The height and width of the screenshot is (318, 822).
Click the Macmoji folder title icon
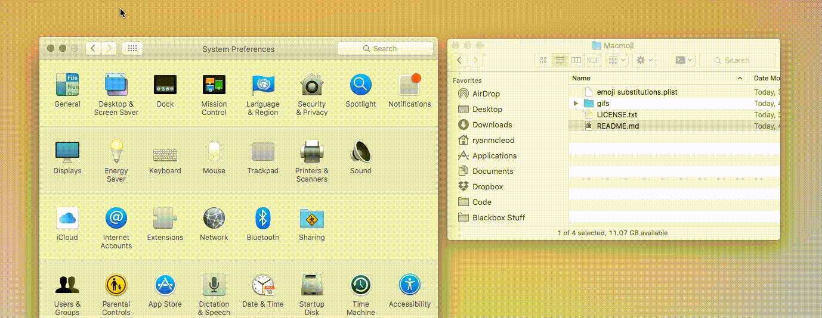point(596,45)
